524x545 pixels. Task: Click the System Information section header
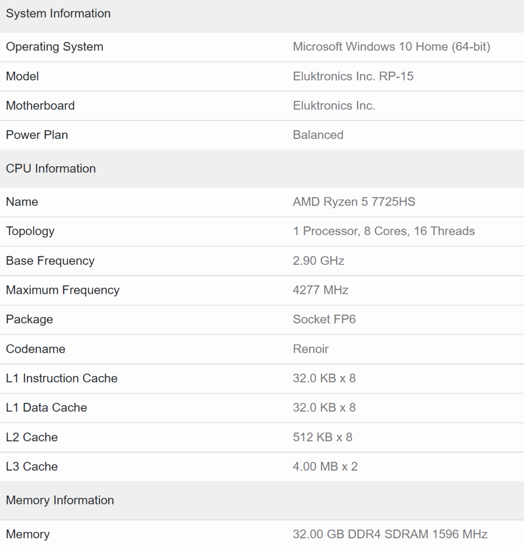[x=58, y=14]
